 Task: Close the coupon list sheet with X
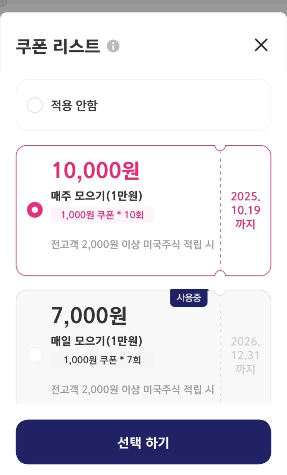261,45
